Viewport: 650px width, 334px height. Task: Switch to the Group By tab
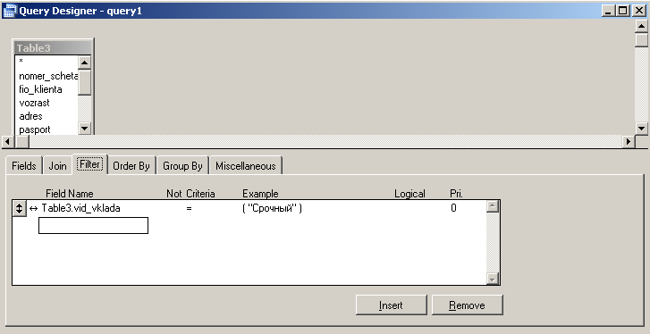tap(182, 166)
